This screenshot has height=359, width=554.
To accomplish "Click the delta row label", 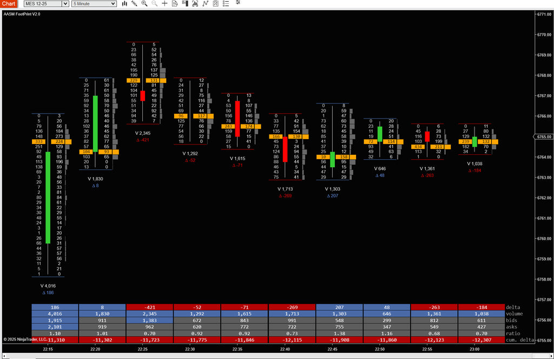I will [513, 308].
